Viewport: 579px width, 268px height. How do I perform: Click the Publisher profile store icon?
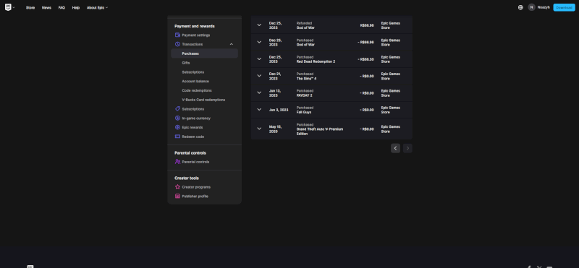177,196
